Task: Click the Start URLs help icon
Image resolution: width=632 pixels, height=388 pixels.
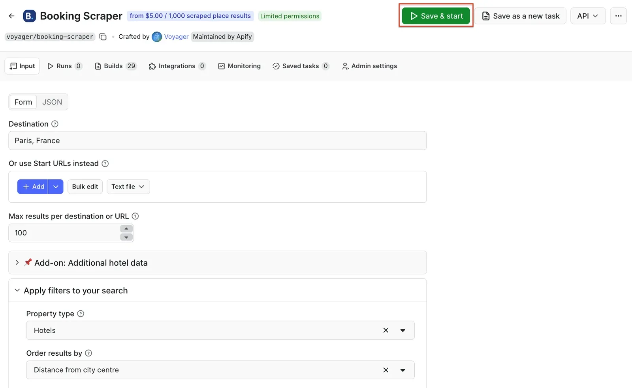Action: (105, 164)
